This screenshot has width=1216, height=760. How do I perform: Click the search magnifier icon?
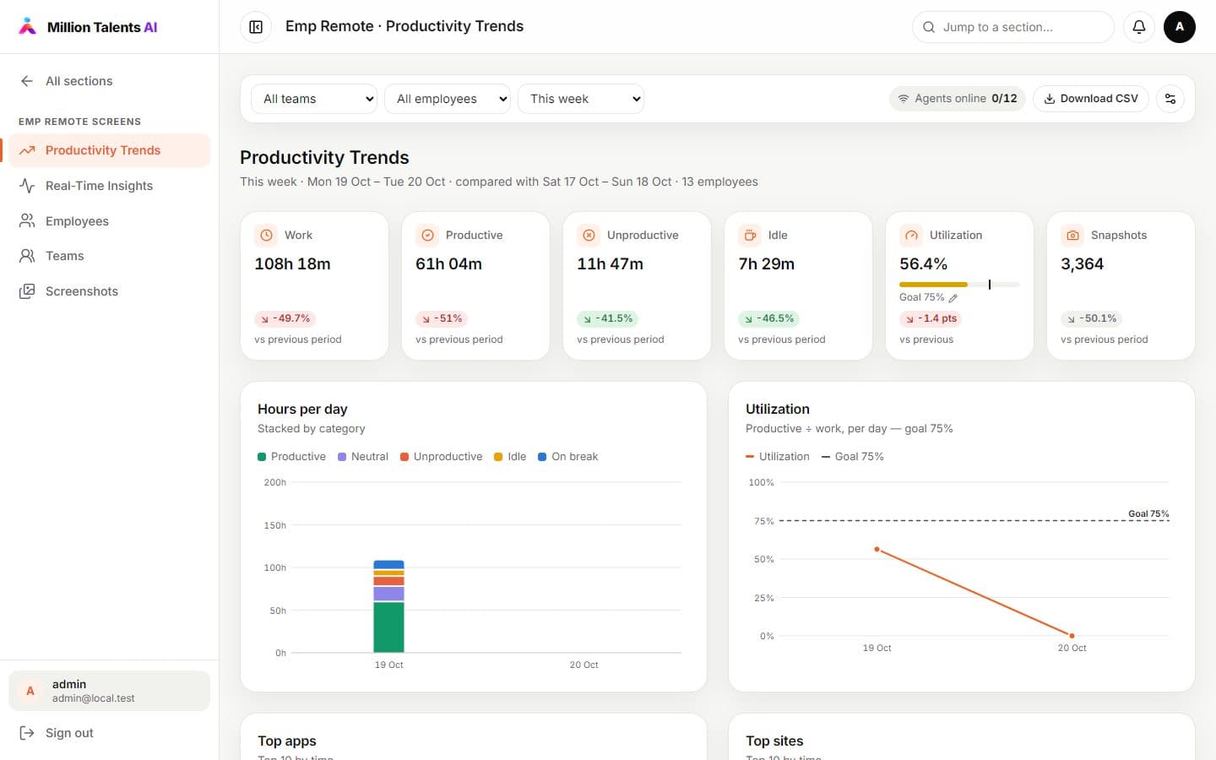929,27
